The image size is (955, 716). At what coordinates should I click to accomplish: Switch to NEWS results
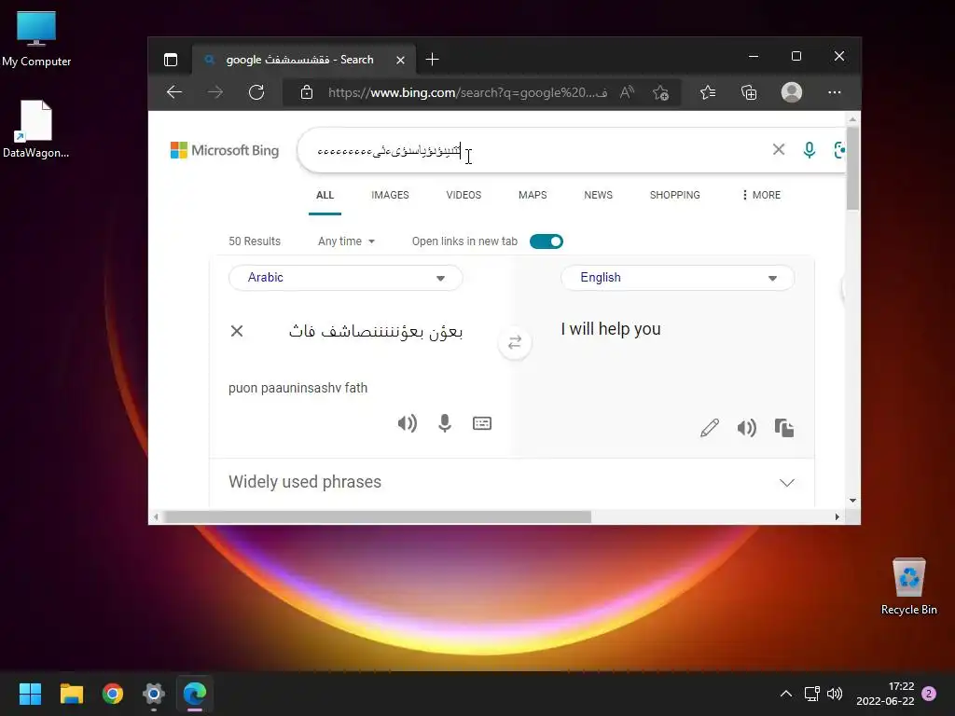point(598,195)
